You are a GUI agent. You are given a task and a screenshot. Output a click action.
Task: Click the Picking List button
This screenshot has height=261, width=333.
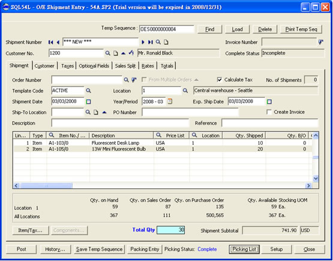(244, 250)
